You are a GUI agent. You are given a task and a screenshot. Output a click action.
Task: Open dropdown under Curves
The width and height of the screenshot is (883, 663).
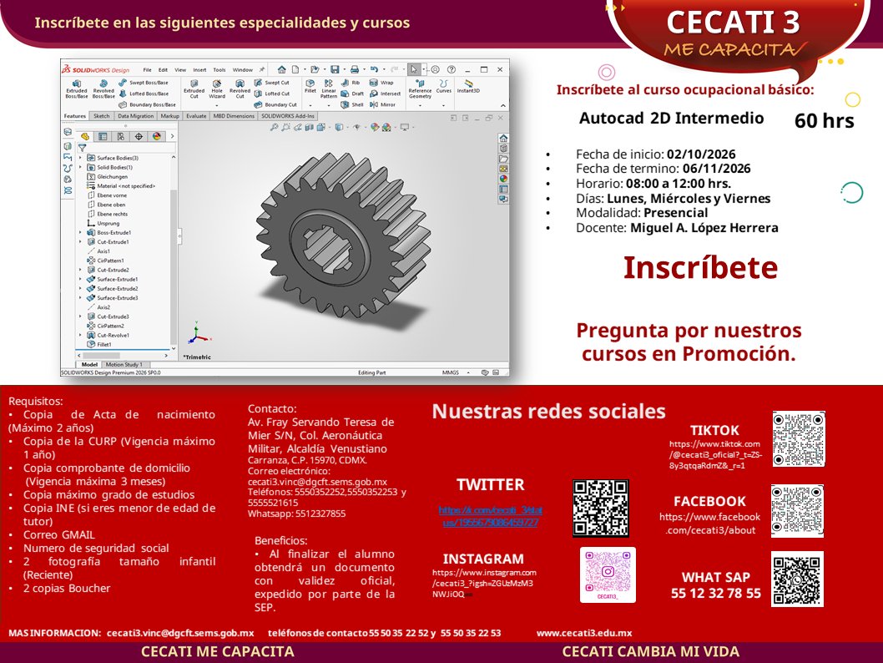pyautogui.click(x=444, y=105)
